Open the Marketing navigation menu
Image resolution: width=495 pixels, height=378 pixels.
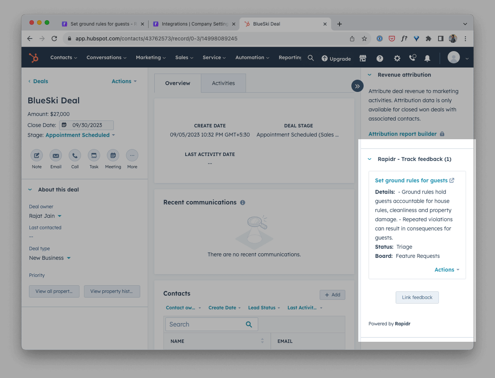coord(151,58)
